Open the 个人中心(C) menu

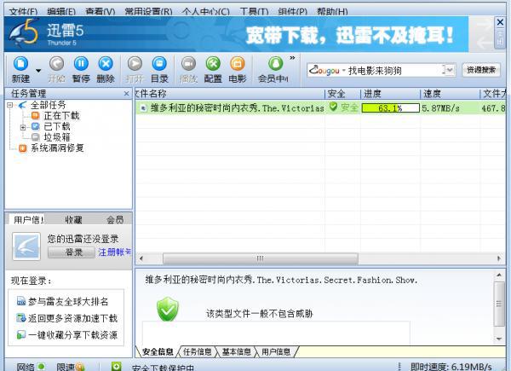tap(205, 12)
